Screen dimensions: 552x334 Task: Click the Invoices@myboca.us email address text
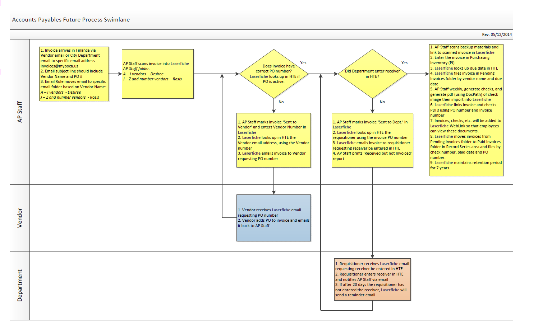pos(59,66)
